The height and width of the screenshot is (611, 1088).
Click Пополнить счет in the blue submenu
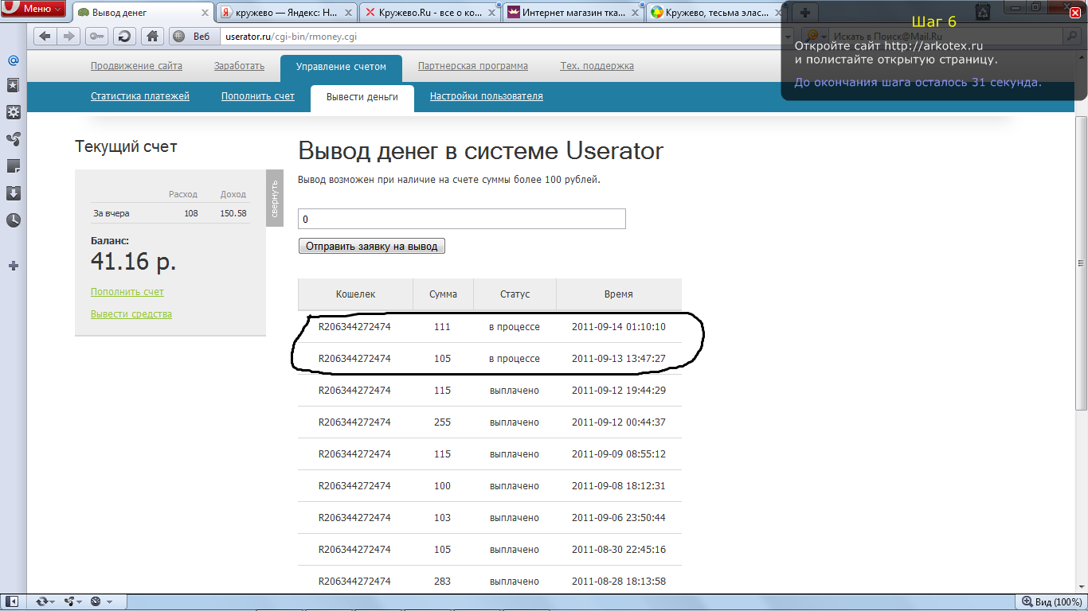pos(258,96)
